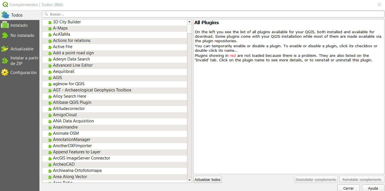Click the Altibase QGIS Plugin icon
This screenshot has height=191, width=385.
coord(50,103)
